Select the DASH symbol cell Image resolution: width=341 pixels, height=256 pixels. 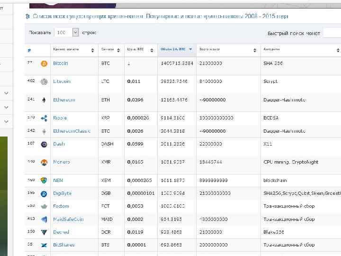[x=107, y=144]
